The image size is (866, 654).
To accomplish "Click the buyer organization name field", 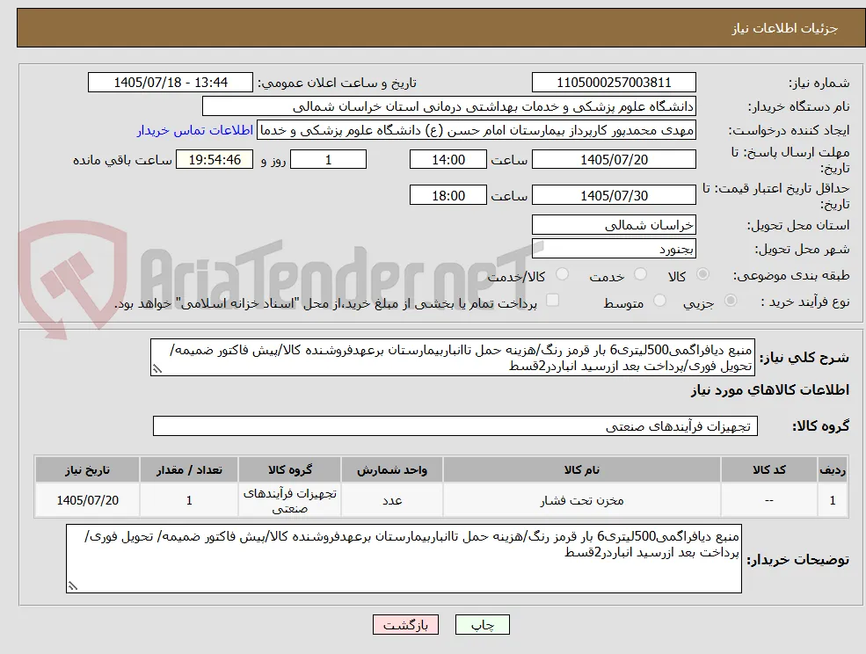I will point(449,106).
